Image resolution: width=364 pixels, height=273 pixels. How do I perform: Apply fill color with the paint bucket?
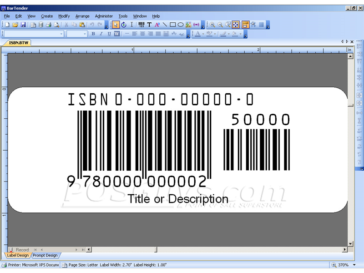click(x=234, y=34)
